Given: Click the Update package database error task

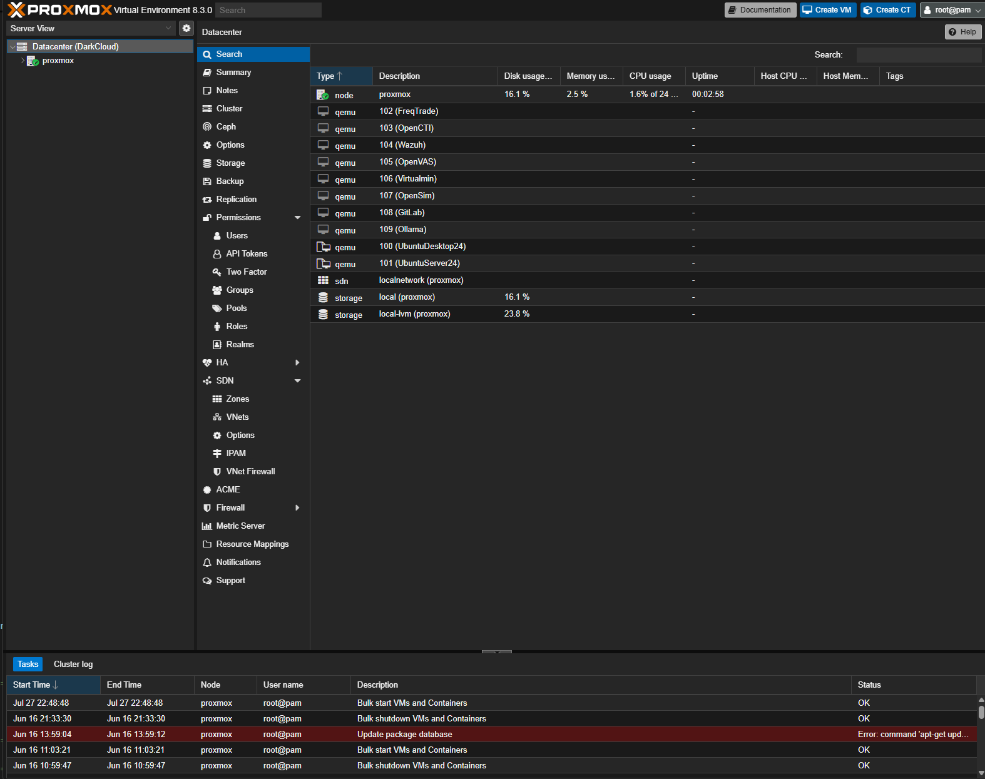Looking at the screenshot, I should [x=491, y=735].
